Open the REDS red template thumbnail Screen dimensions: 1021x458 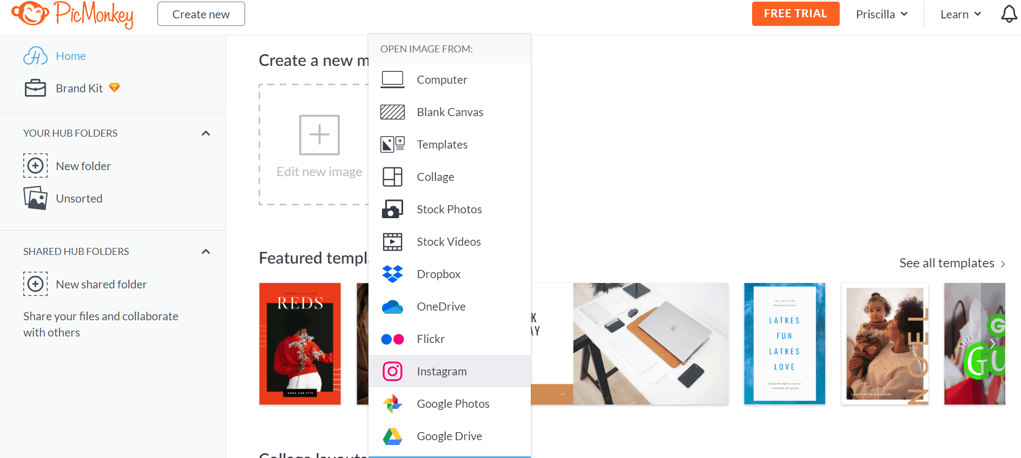coord(300,343)
